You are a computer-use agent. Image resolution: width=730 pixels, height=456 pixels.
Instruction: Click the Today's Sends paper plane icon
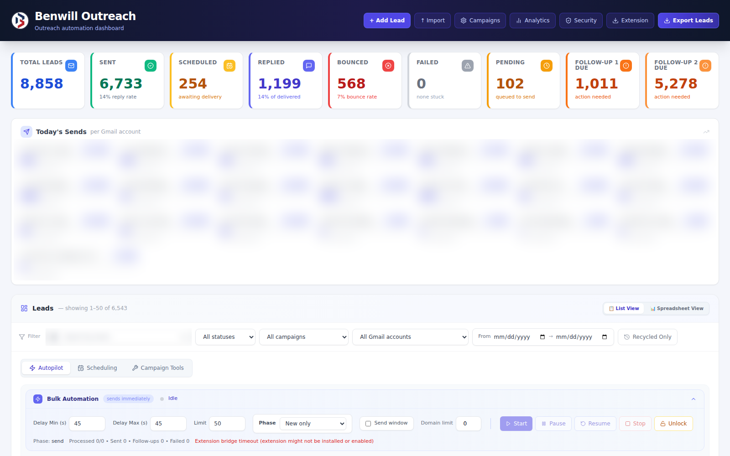[26, 132]
